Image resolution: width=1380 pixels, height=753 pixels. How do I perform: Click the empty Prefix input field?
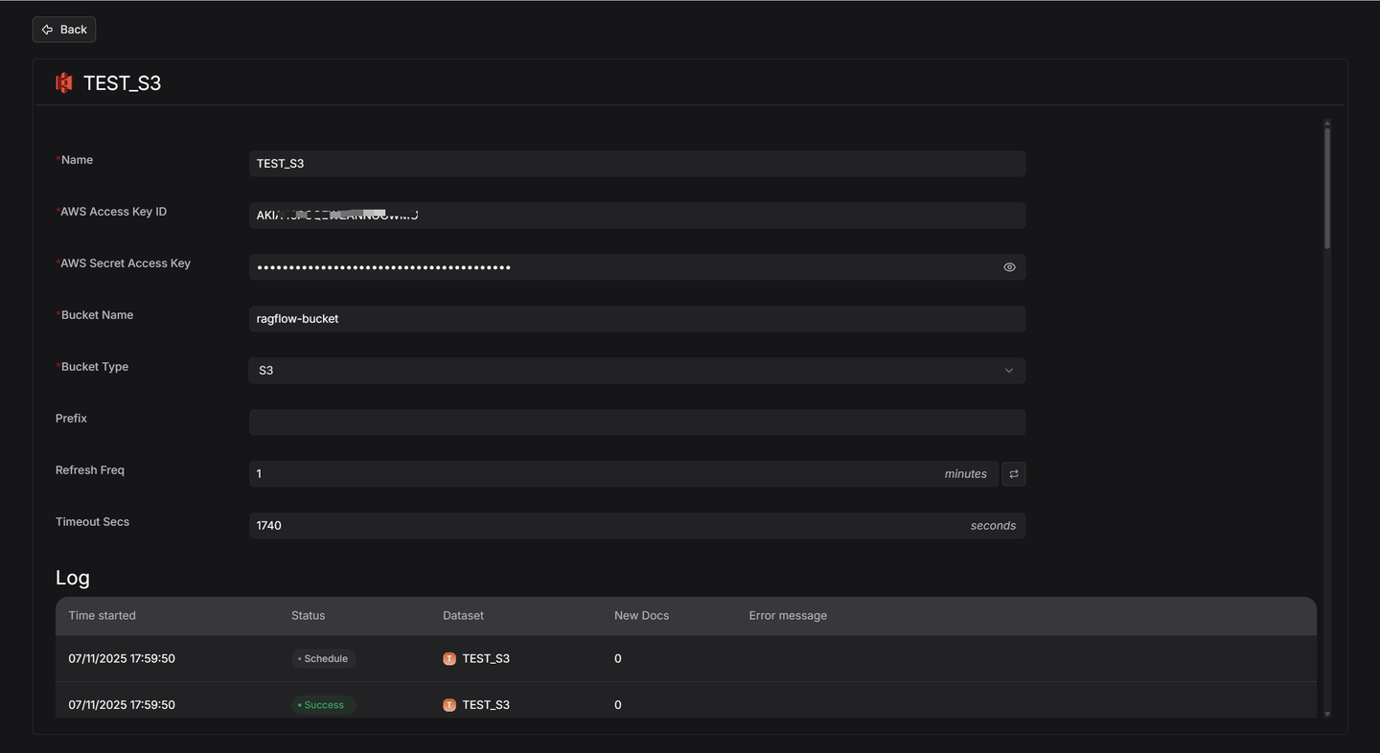tap(636, 422)
